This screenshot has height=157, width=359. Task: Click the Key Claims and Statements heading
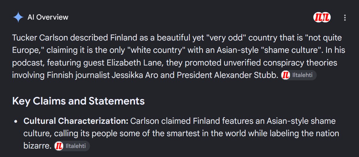pos(78,101)
